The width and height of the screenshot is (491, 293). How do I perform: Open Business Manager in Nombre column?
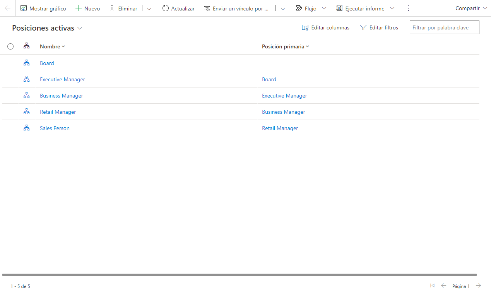[x=62, y=96]
